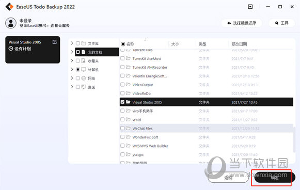Check the 文件库 tree checkbox
Image resolution: width=300 pixels, height=190 pixels.
click(78, 43)
